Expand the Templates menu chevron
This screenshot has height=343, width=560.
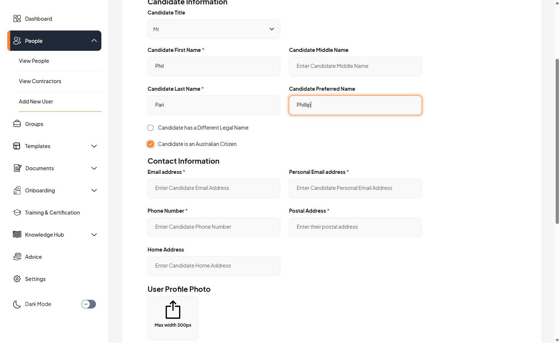pos(94,146)
